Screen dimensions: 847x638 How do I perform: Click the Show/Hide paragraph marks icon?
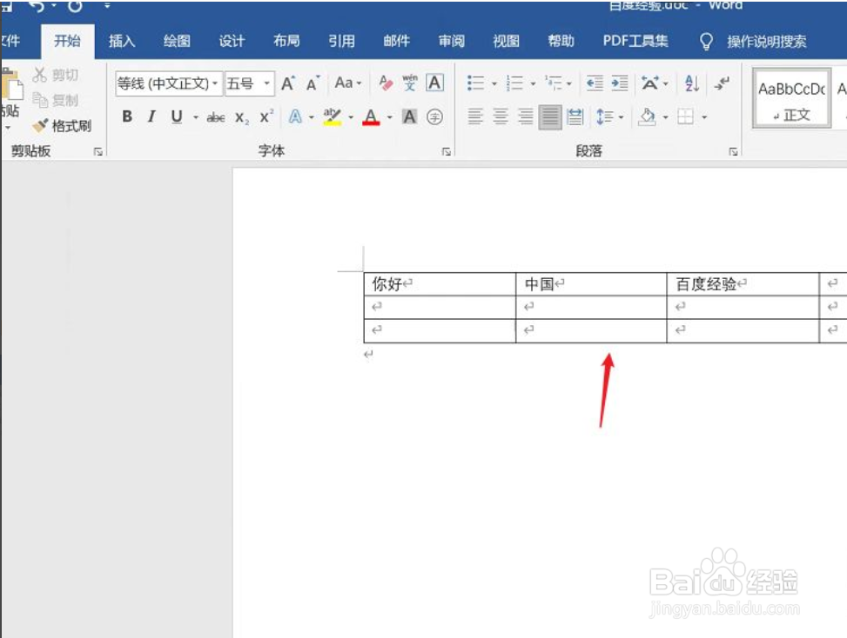pyautogui.click(x=721, y=83)
